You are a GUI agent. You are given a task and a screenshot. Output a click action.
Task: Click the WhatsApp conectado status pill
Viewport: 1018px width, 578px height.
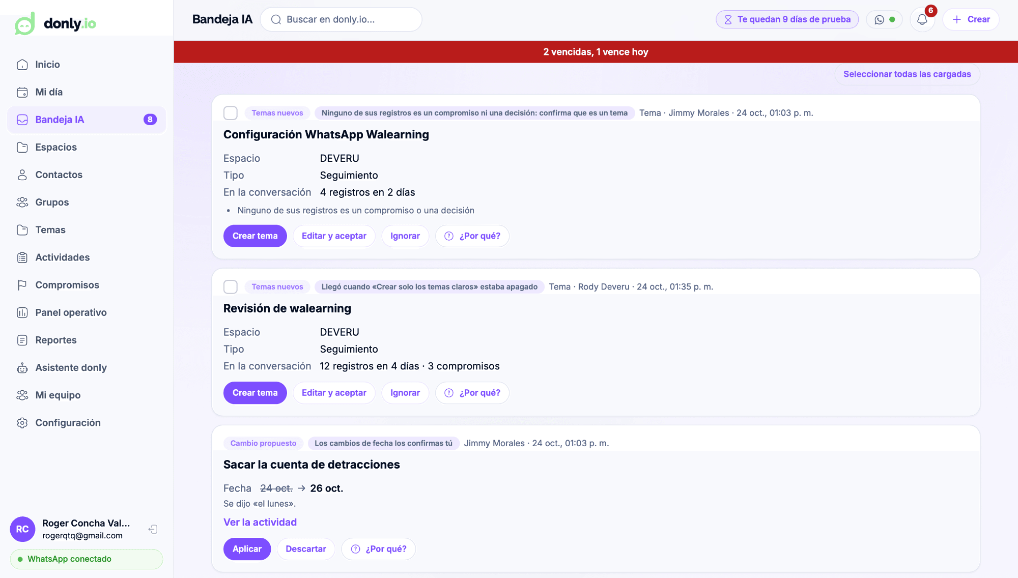point(87,559)
